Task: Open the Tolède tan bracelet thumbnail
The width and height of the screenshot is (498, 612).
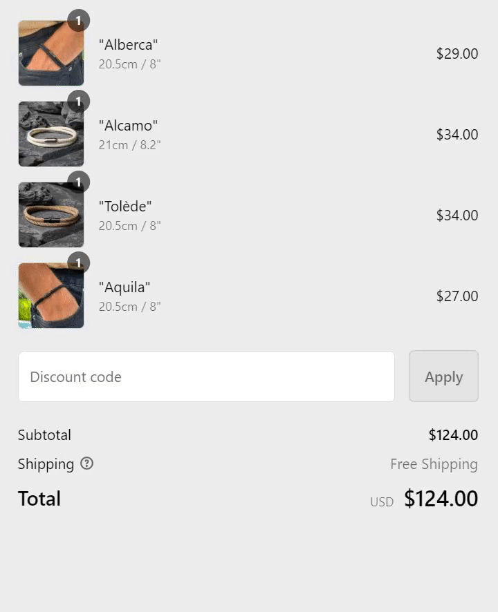Action: point(51,215)
